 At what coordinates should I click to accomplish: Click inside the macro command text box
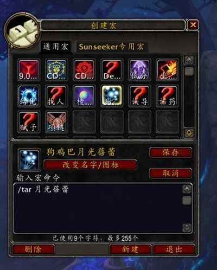tap(98, 208)
